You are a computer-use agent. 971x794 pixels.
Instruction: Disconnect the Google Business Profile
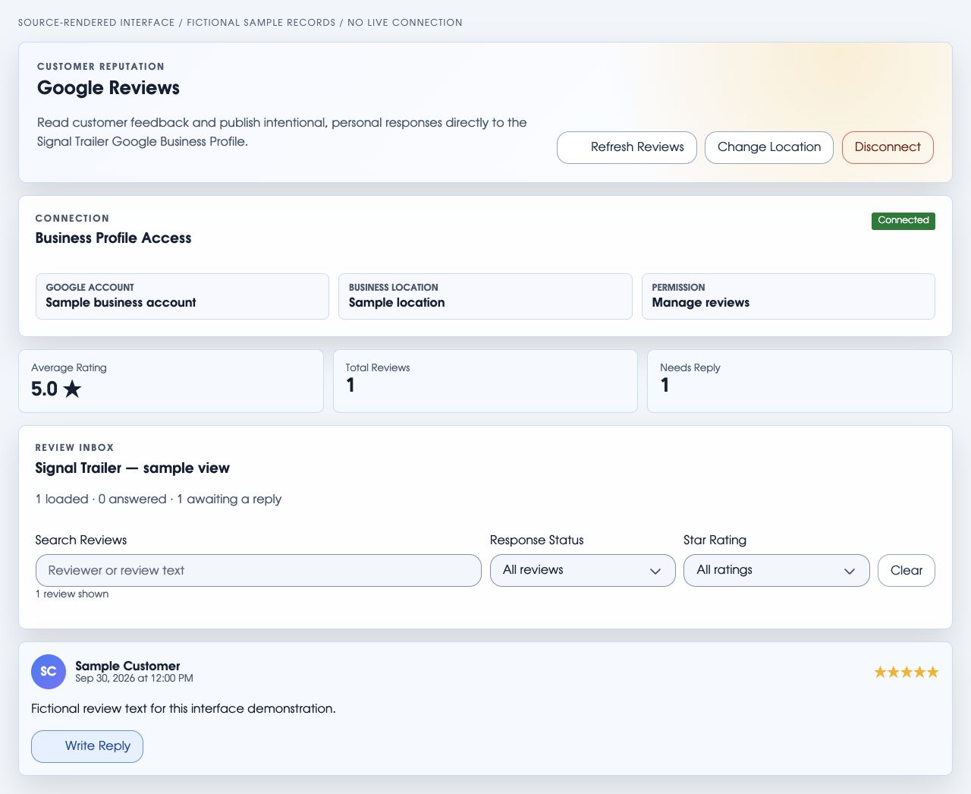888,147
